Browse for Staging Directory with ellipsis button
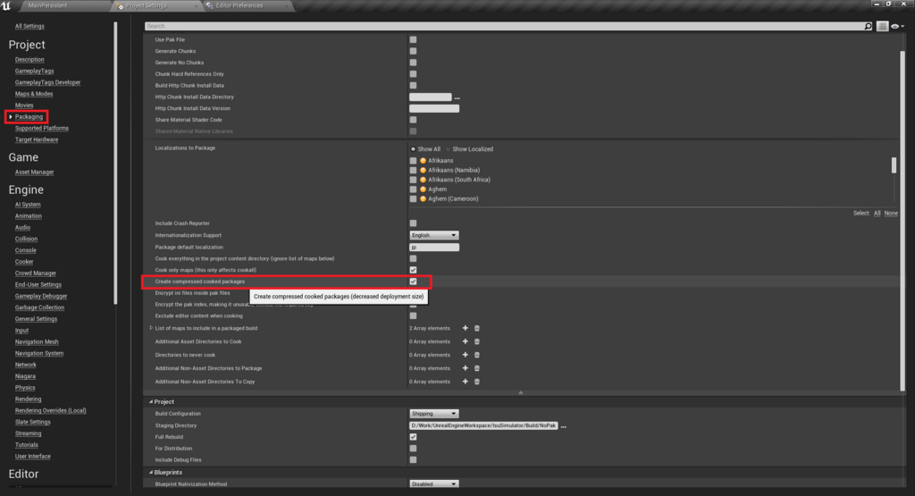Image resolution: width=915 pixels, height=496 pixels. click(564, 426)
